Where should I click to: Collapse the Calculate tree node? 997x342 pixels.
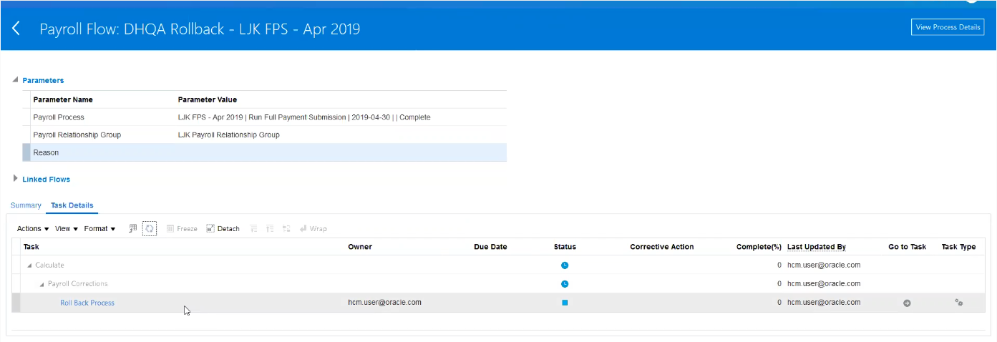coord(29,265)
